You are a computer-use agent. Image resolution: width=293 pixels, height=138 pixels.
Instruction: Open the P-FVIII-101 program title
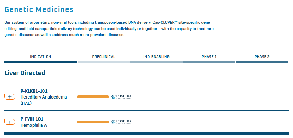pos(32,119)
